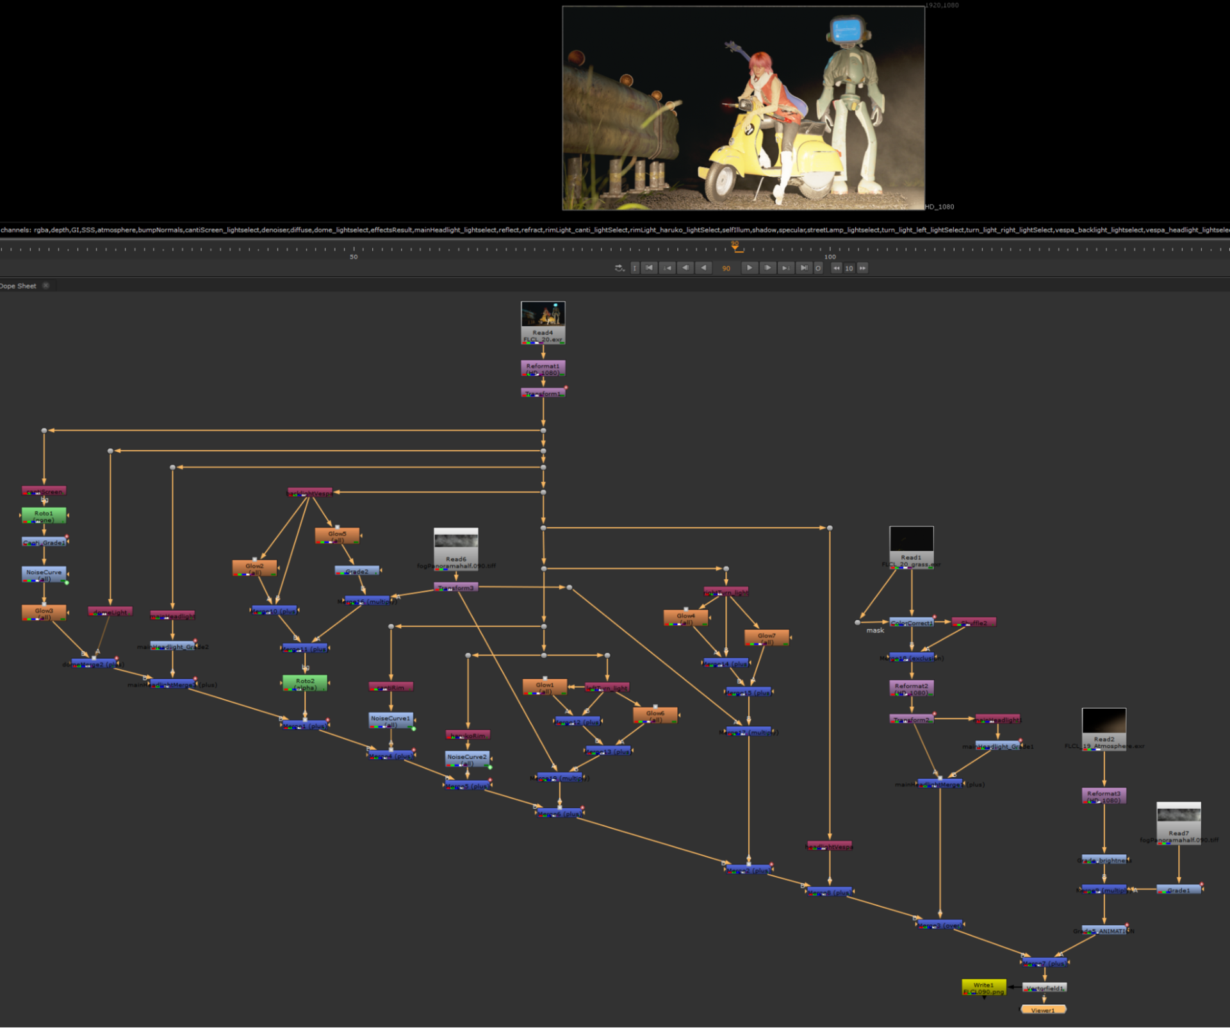Click the playhead marker at frame 90
The width and height of the screenshot is (1230, 1028).
point(735,247)
